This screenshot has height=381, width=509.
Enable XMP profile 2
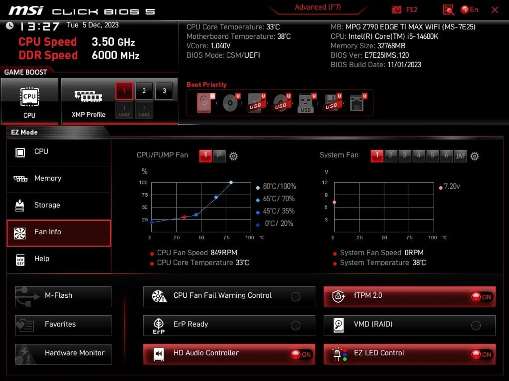click(x=144, y=91)
